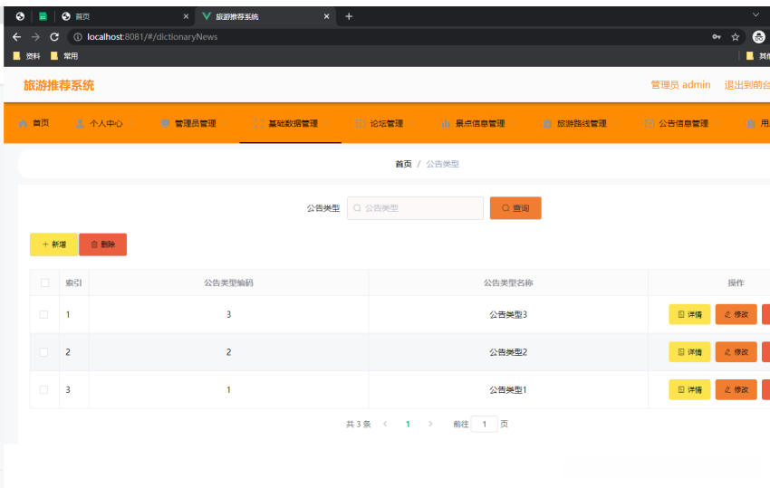Click the site info icon in the address bar

tap(78, 37)
